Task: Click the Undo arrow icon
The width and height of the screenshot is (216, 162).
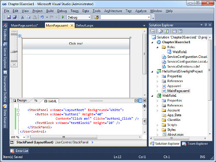Action: tap(42, 17)
